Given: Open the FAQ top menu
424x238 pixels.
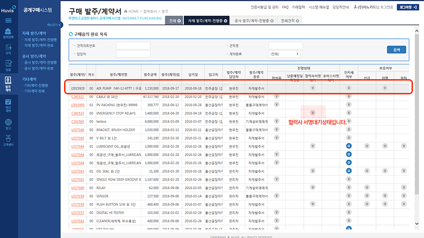Looking at the screenshot, I should tap(285, 7).
